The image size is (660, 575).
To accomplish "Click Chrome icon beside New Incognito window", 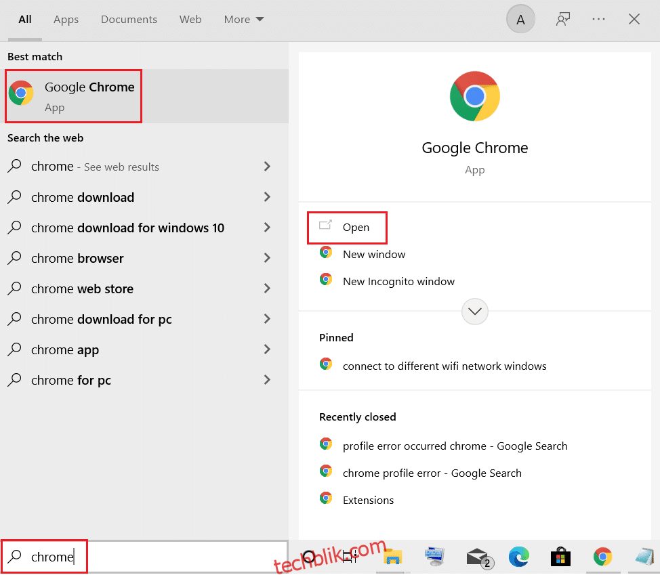I will [326, 279].
